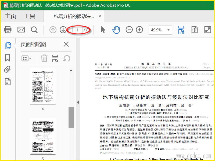
Task: Go to next page arrow
Action: click(x=63, y=30)
